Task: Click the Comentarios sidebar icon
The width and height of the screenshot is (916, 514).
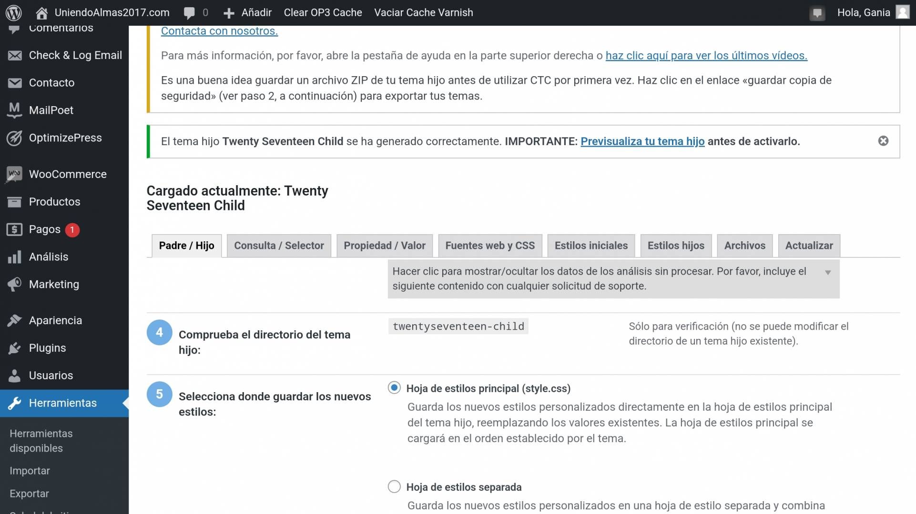Action: (15, 29)
